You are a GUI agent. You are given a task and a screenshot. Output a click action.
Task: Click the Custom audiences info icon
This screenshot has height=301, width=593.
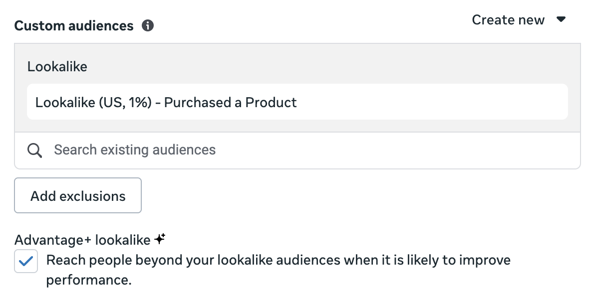coord(147,26)
